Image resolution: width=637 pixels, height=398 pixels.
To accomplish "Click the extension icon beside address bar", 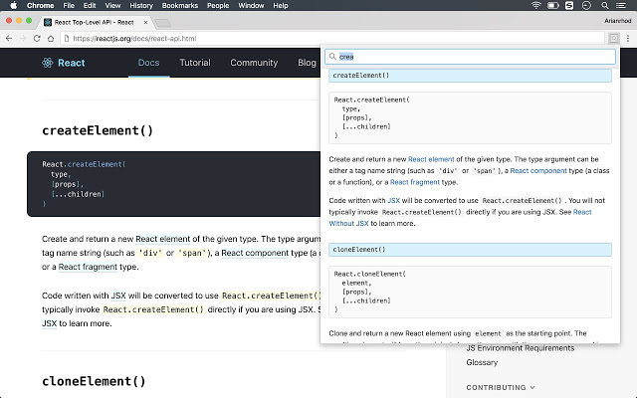I will pyautogui.click(x=613, y=38).
